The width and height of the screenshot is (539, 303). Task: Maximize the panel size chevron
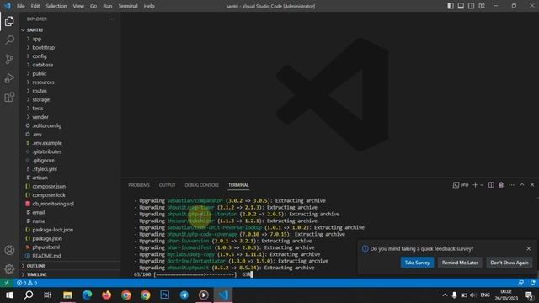click(522, 185)
